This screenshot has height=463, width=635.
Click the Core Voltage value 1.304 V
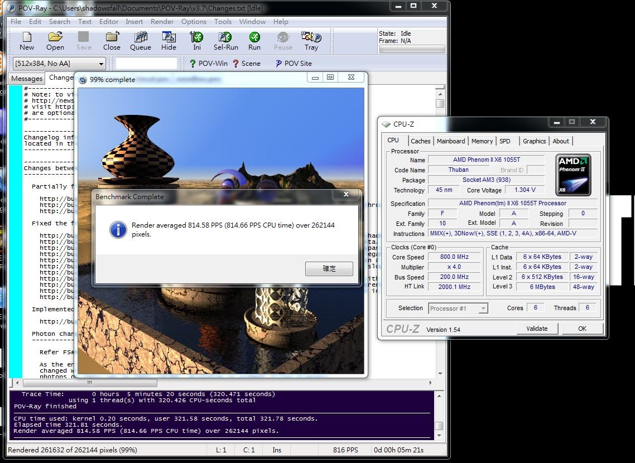525,190
